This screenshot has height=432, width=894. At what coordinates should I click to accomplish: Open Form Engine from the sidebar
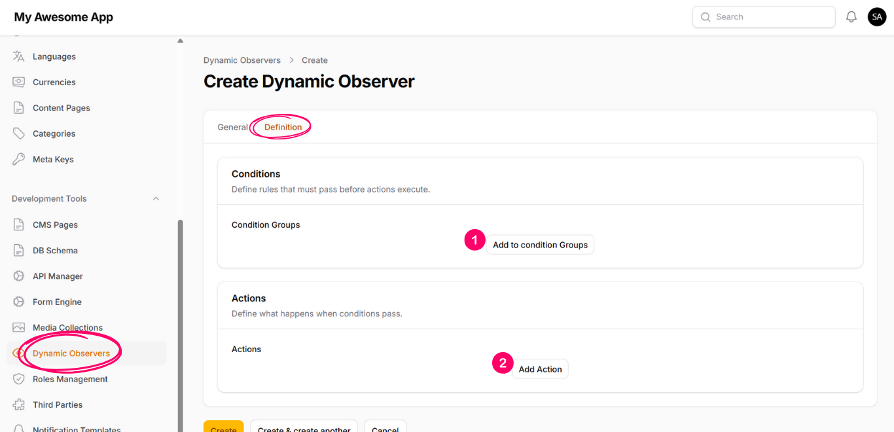[57, 302]
